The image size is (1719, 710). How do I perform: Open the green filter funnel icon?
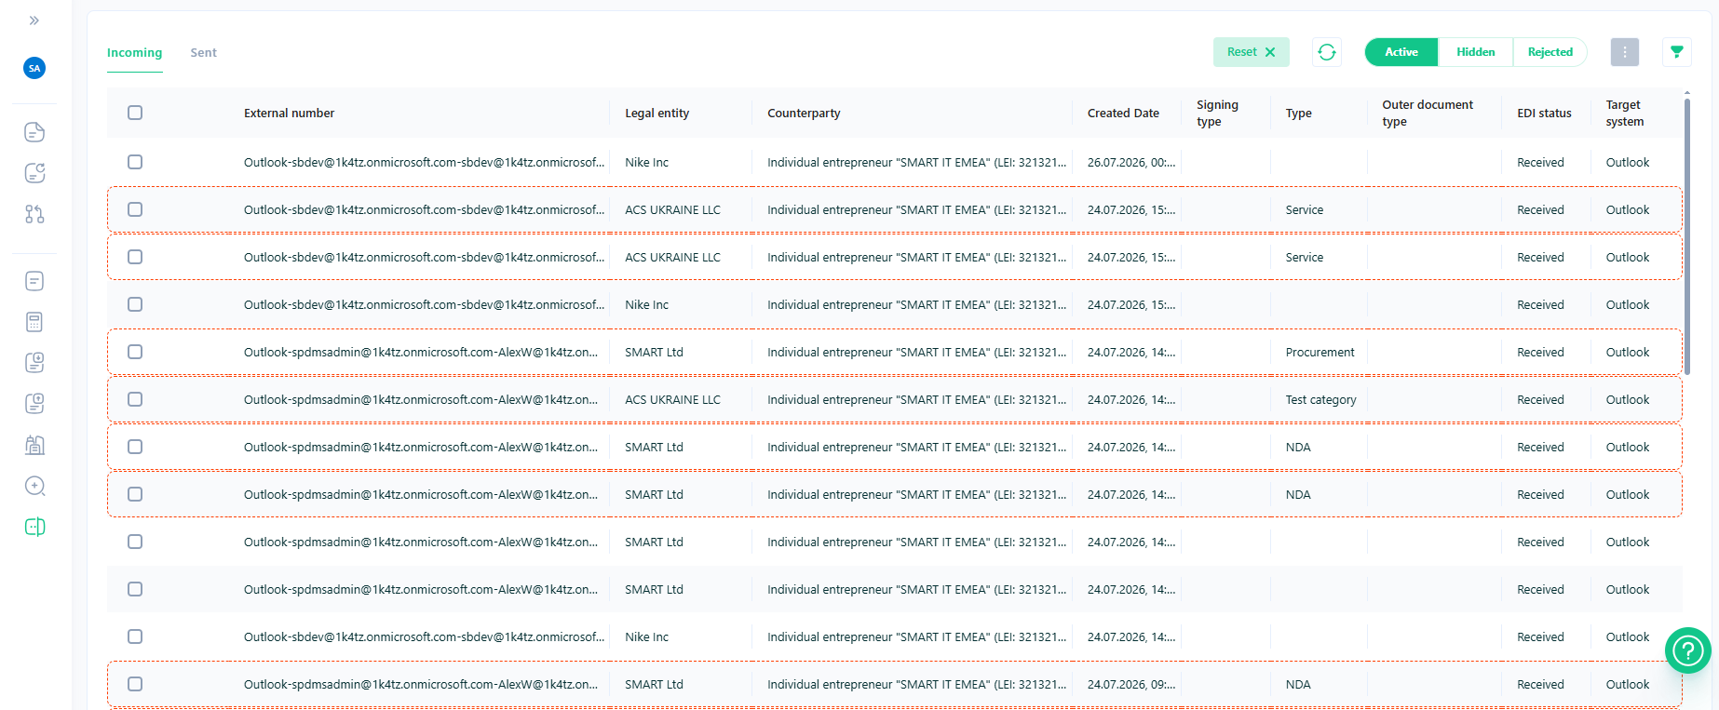1676,52
